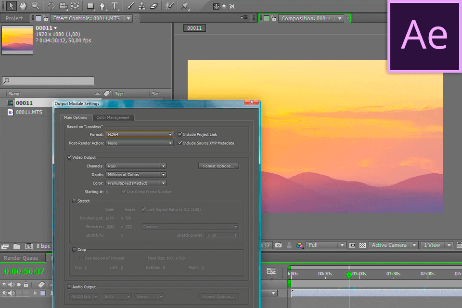Take a snapshot with the camera icon

point(279,245)
